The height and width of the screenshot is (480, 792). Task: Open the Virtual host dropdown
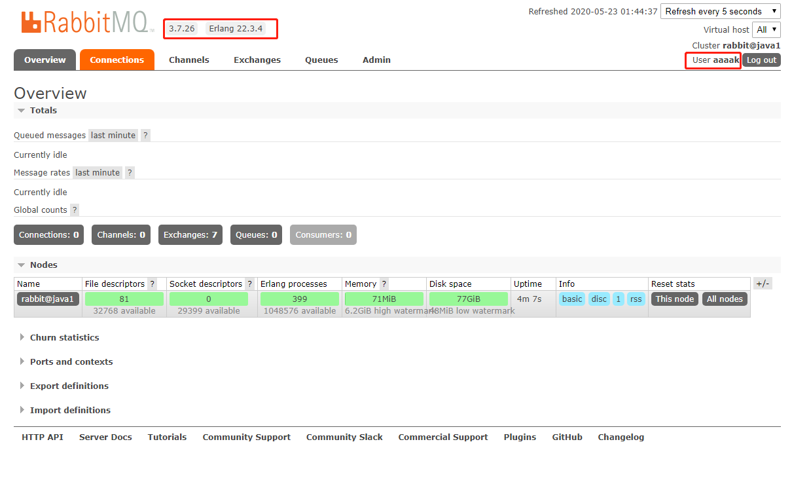pos(767,29)
